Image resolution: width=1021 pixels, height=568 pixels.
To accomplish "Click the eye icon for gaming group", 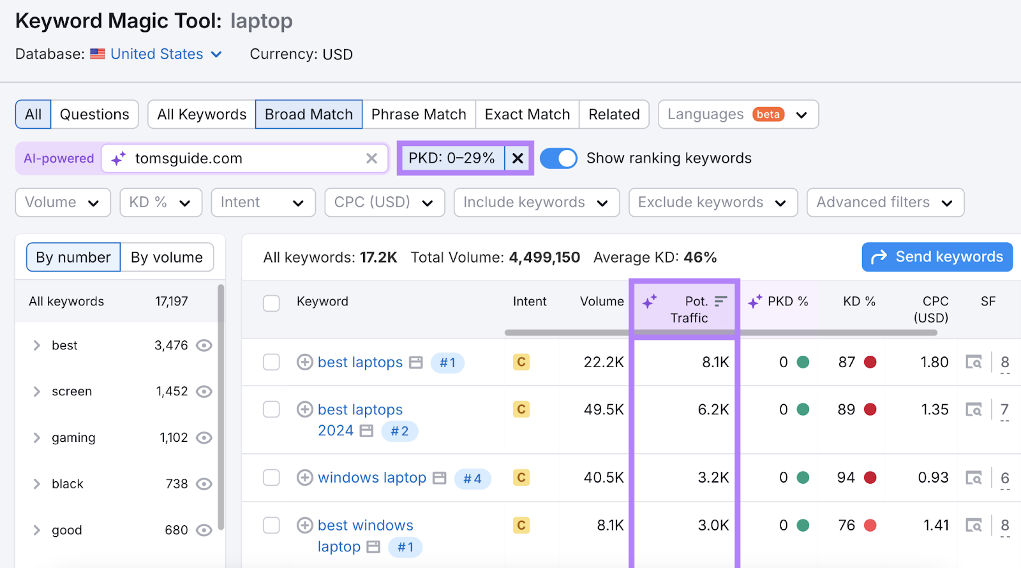I will click(x=204, y=438).
